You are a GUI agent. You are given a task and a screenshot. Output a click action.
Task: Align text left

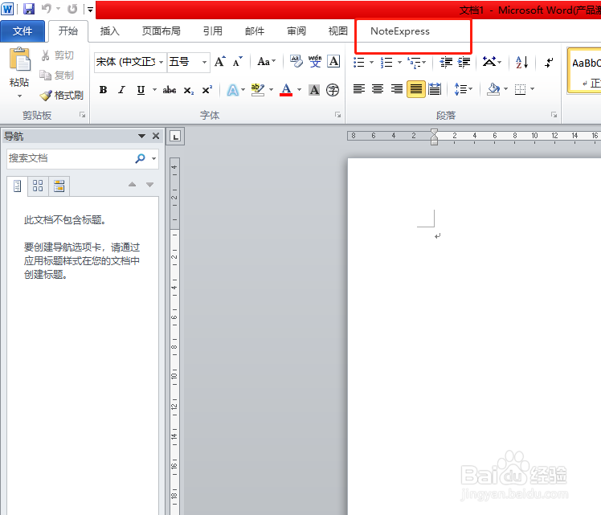(359, 89)
